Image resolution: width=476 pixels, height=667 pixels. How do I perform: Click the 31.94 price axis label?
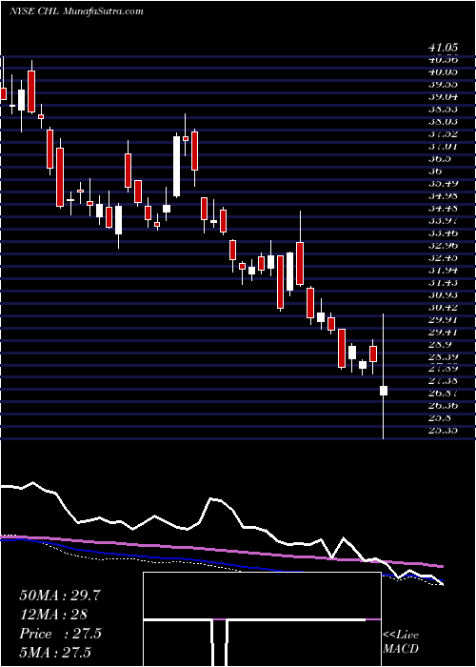442,270
